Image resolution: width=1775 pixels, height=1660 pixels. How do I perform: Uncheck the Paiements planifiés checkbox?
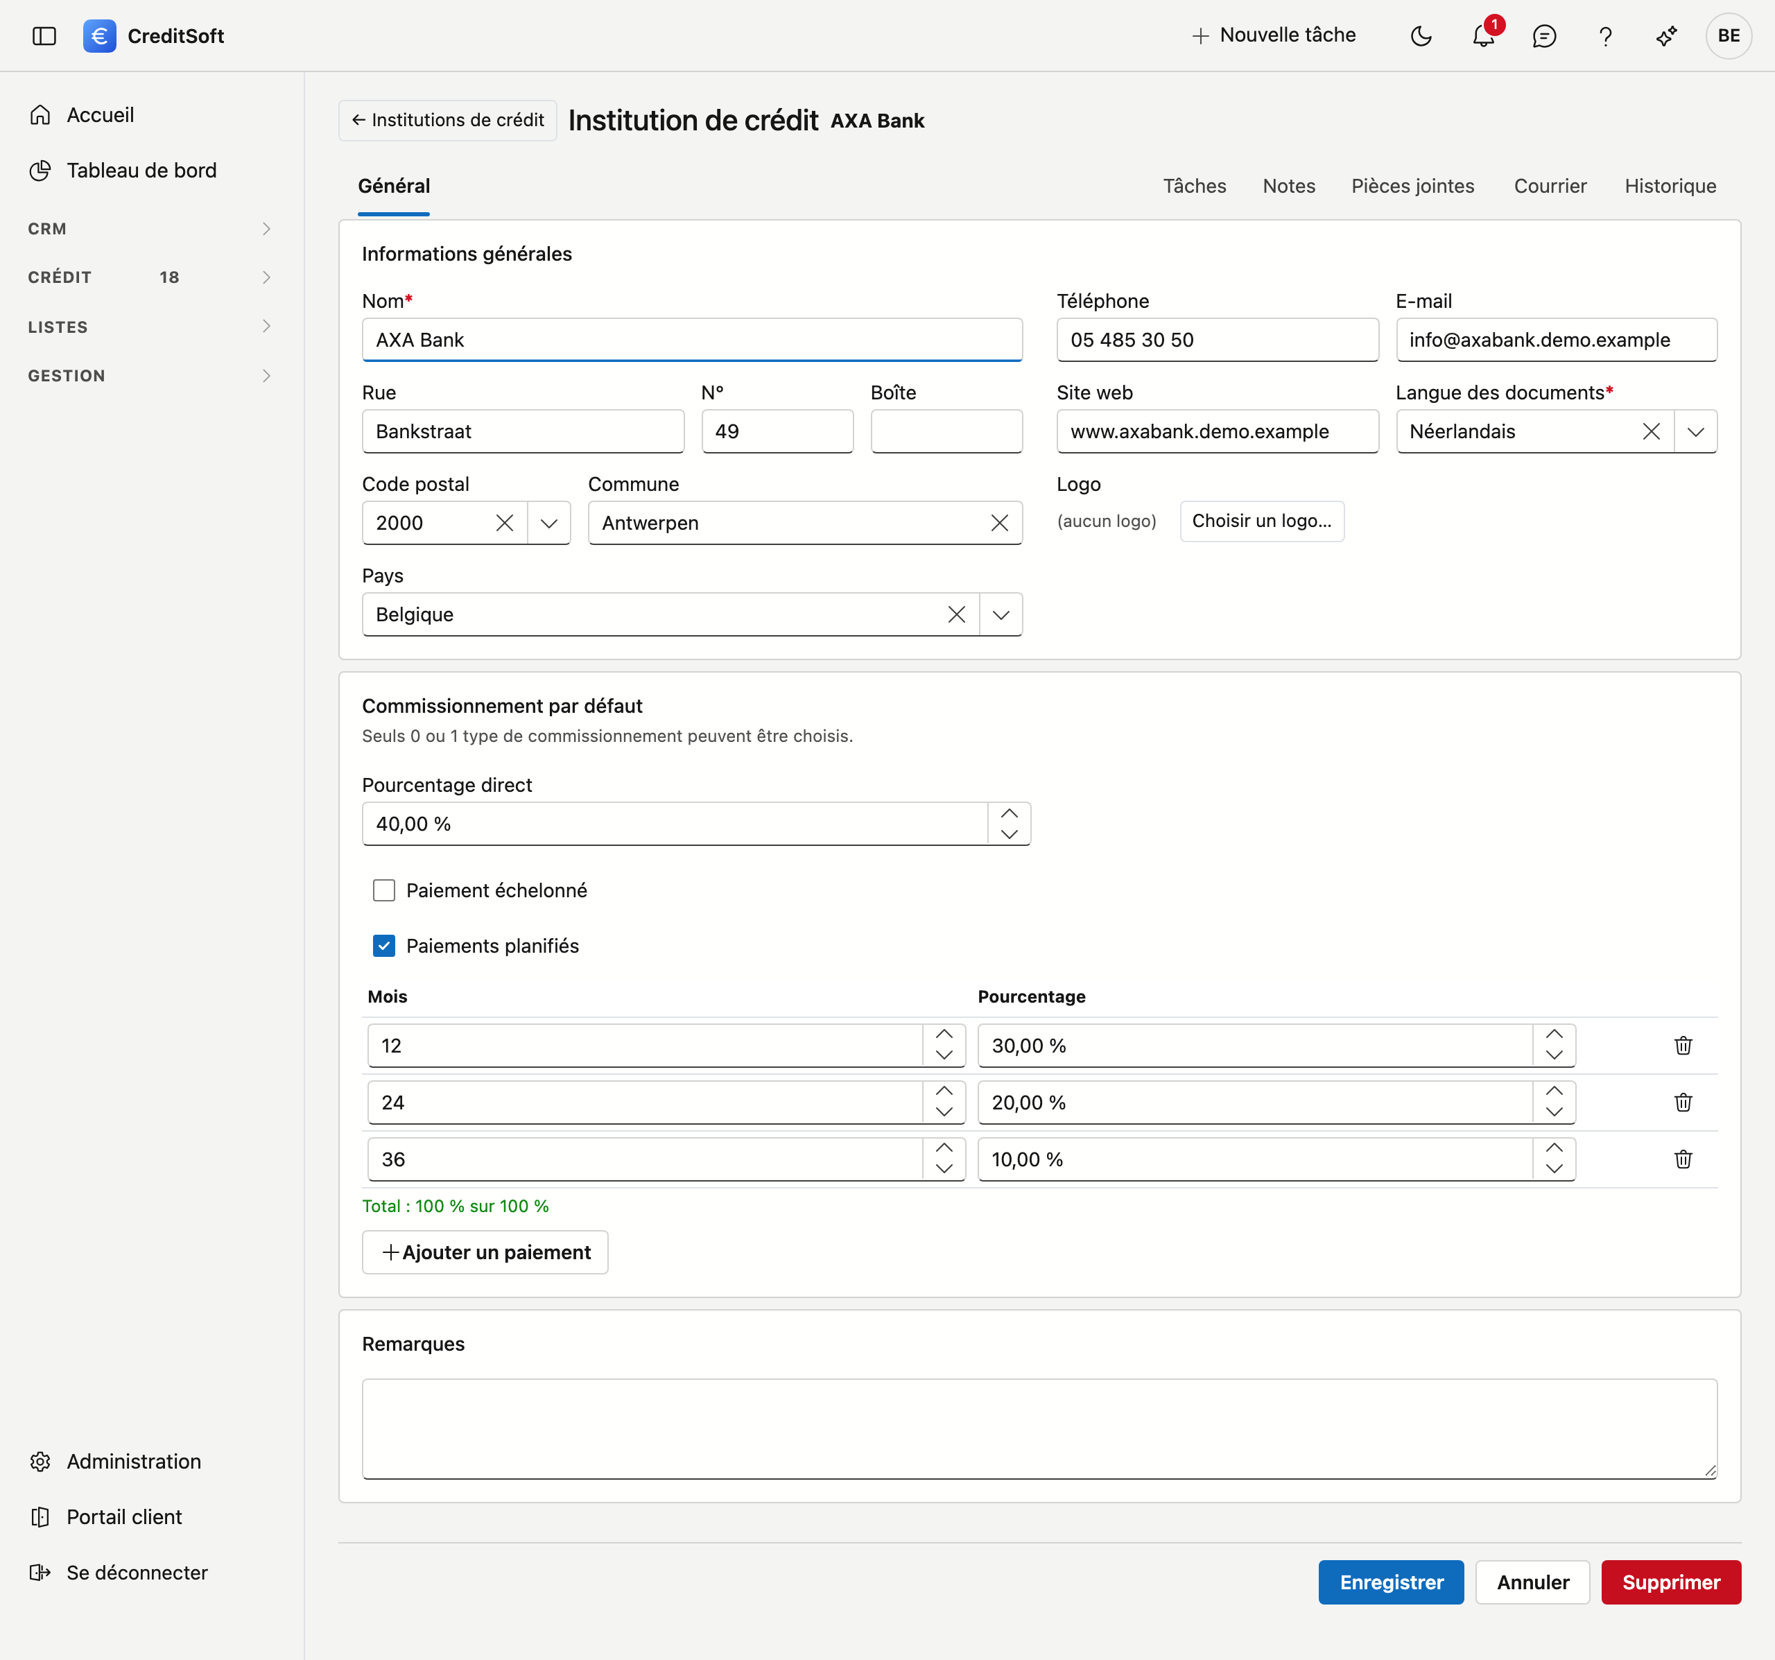(384, 946)
